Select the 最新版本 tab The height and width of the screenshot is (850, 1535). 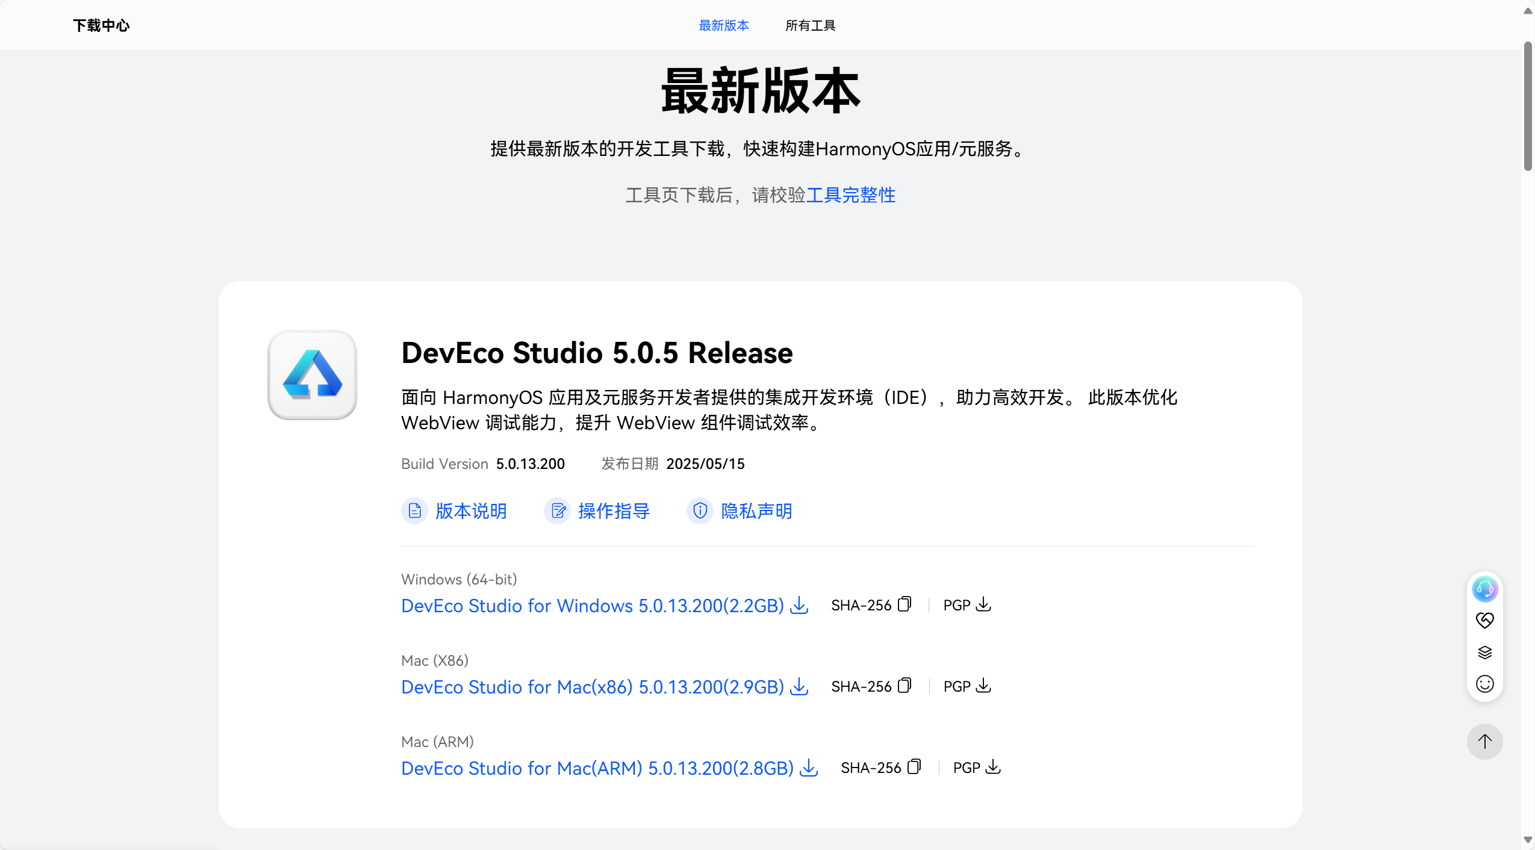tap(724, 25)
